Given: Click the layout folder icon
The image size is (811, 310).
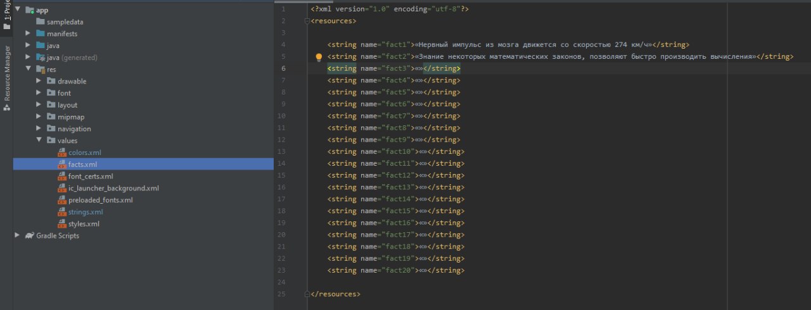Looking at the screenshot, I should coord(51,104).
